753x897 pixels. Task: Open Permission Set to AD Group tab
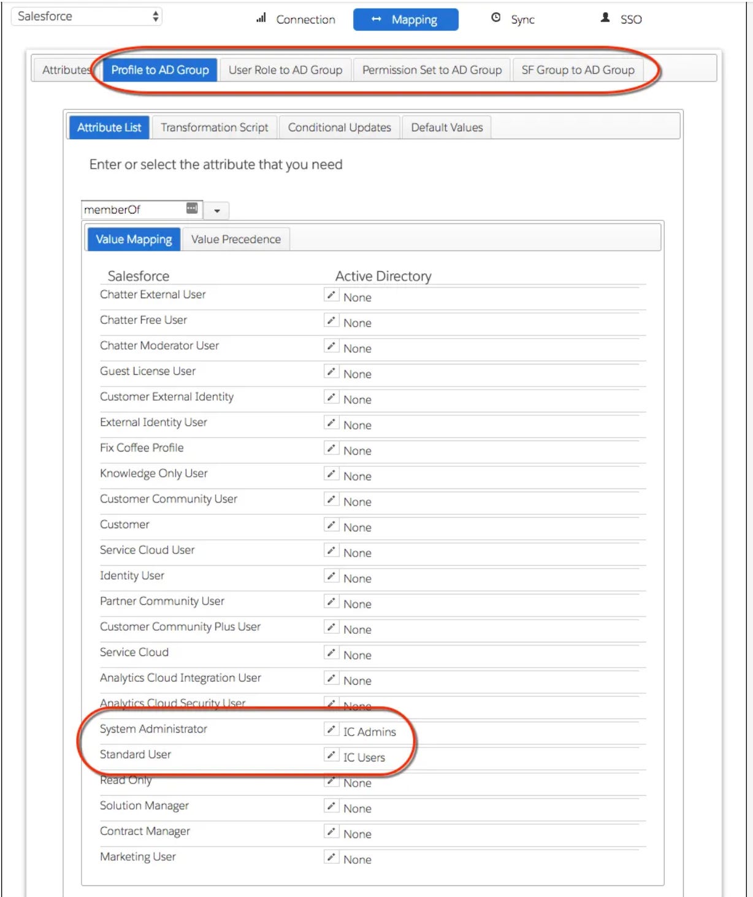click(x=432, y=70)
